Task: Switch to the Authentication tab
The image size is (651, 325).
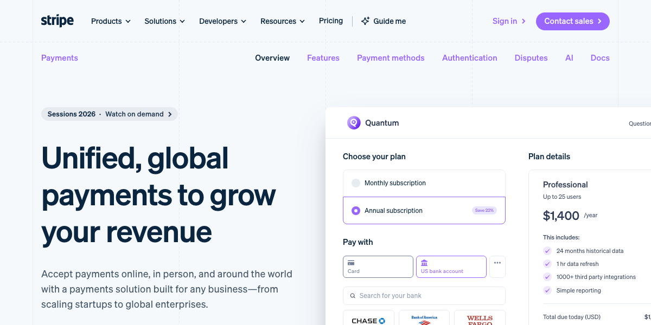Action: pyautogui.click(x=470, y=58)
